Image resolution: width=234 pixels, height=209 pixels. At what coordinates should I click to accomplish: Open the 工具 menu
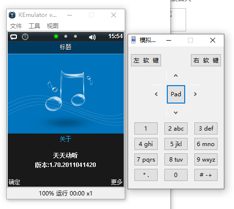[x=34, y=26]
